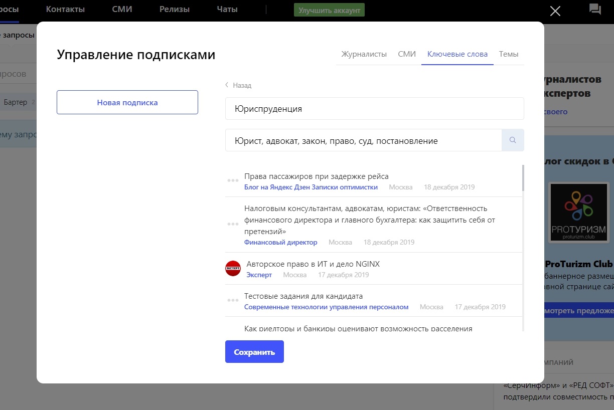The image size is (614, 410).
Task: Click the keywords field with Юрист, адвокат
Action: coord(363,141)
